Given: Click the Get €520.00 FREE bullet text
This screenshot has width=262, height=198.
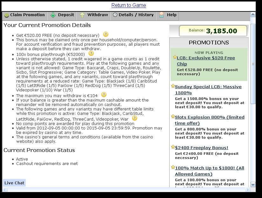Looking at the screenshot, I should 58,36.
